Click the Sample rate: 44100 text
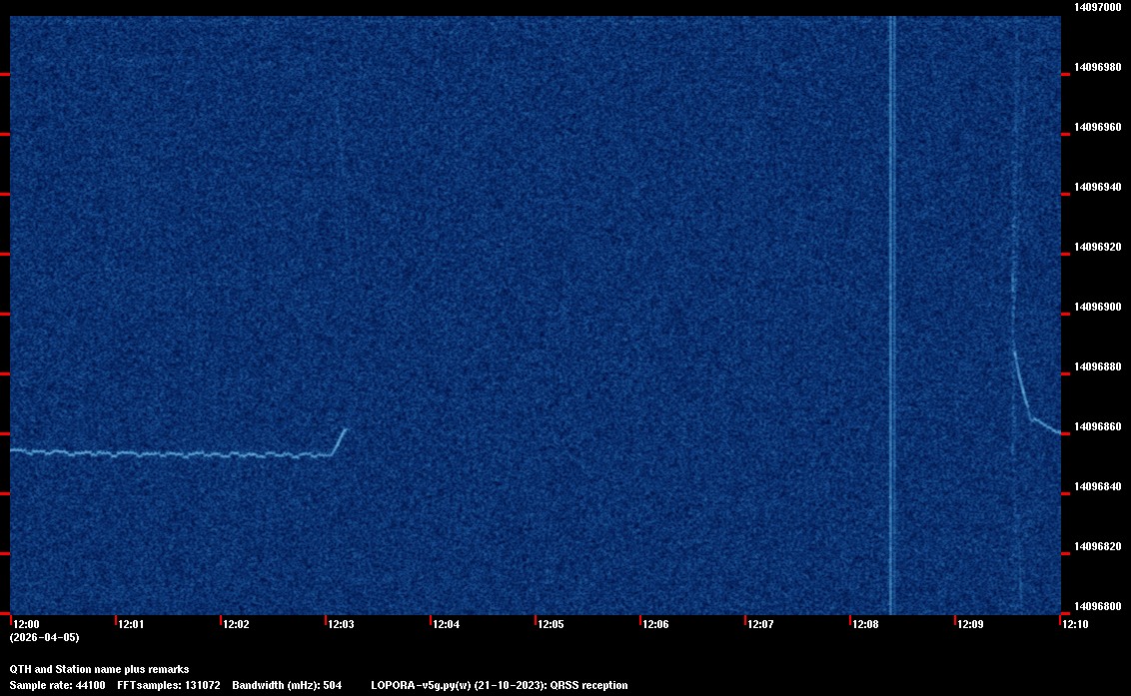This screenshot has width=1131, height=696. (57, 685)
